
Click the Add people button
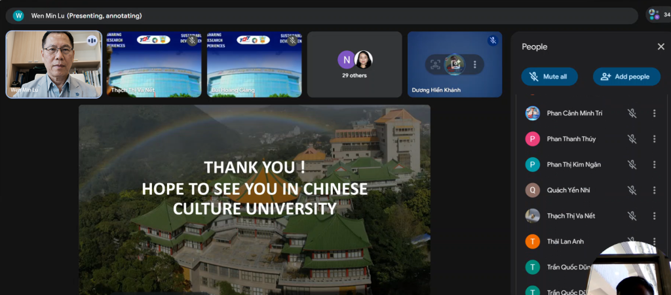[626, 77]
